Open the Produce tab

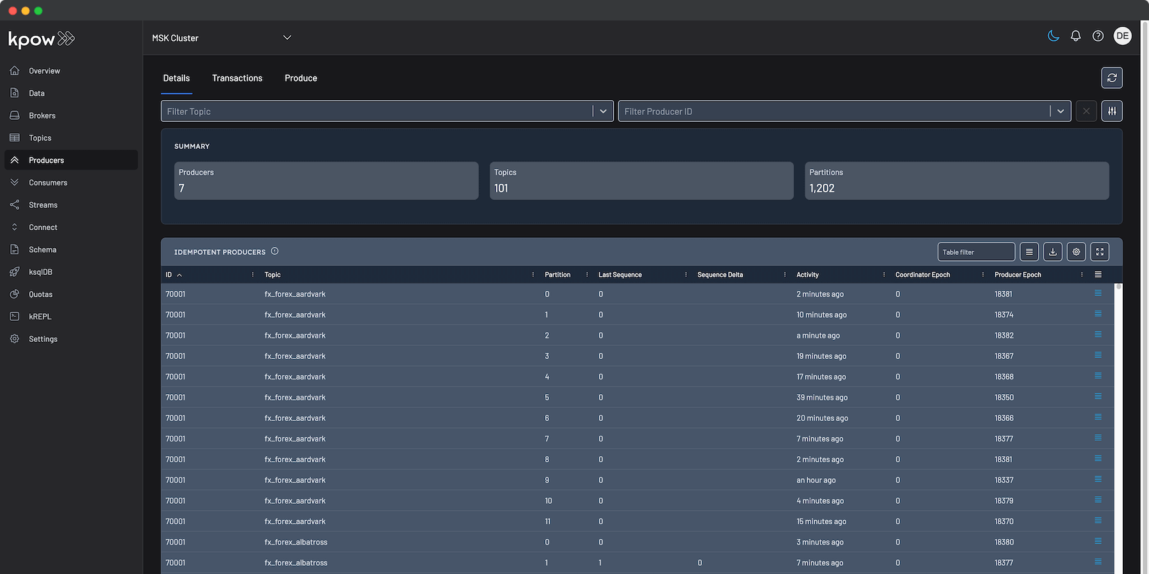pyautogui.click(x=301, y=78)
